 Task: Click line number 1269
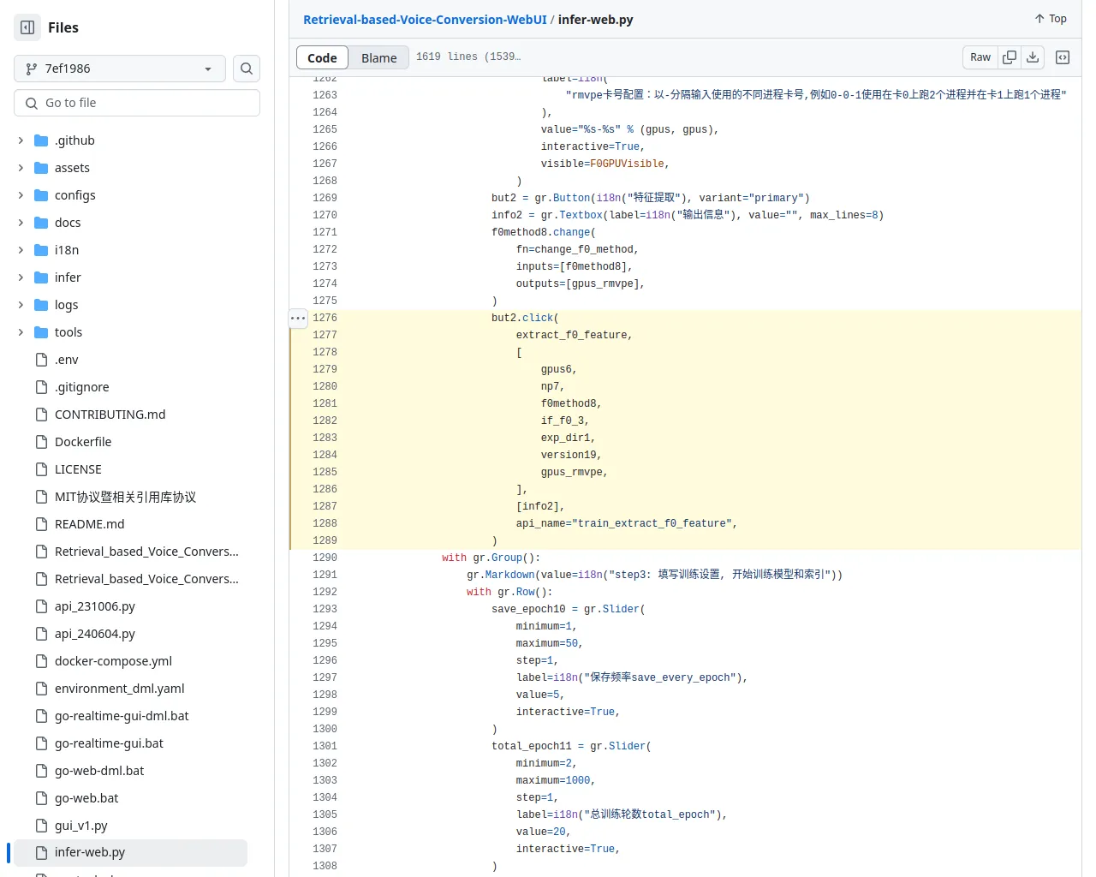click(x=325, y=198)
